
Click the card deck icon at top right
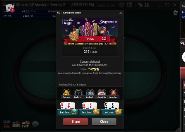tap(175, 13)
